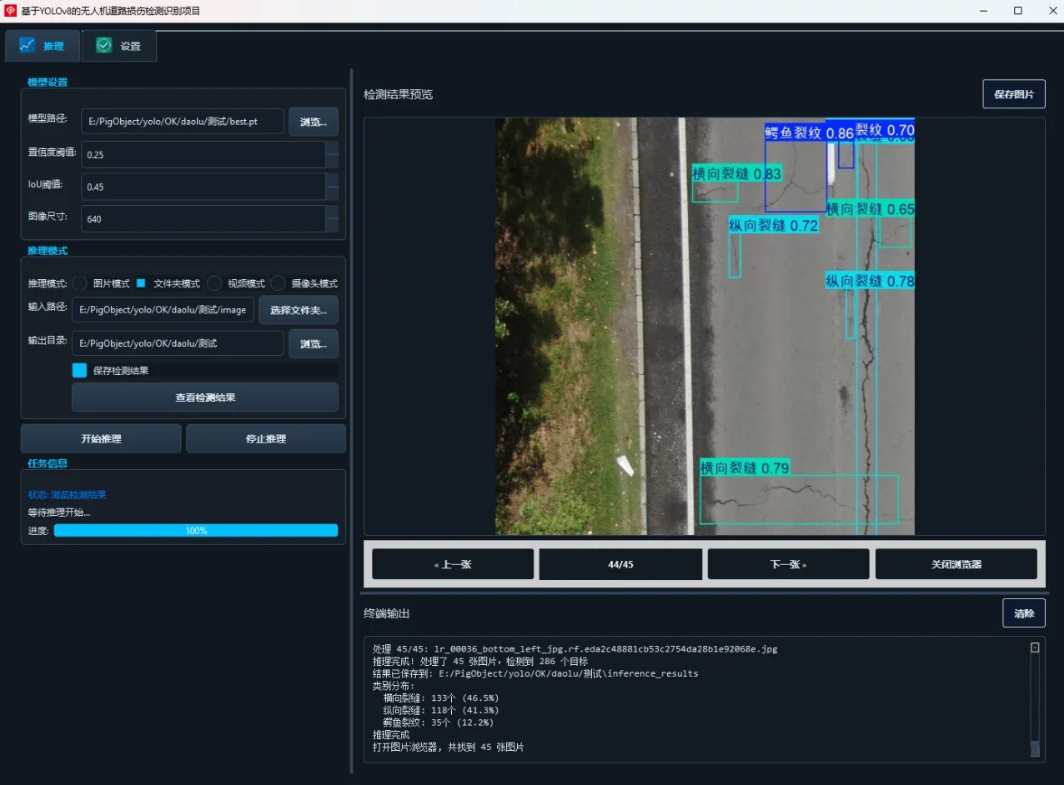The height and width of the screenshot is (785, 1064).
Task: Click the terminal output scrollbar handle
Action: 1035,747
